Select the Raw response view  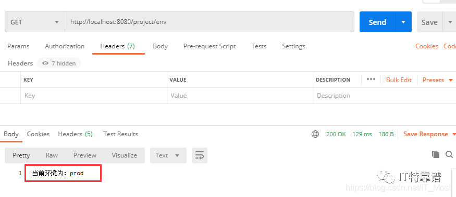click(x=52, y=155)
